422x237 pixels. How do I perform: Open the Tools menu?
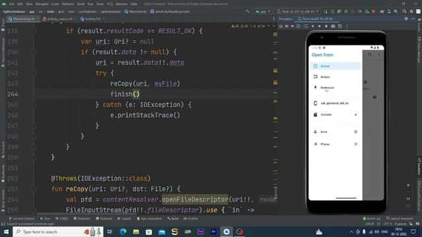click(100, 4)
